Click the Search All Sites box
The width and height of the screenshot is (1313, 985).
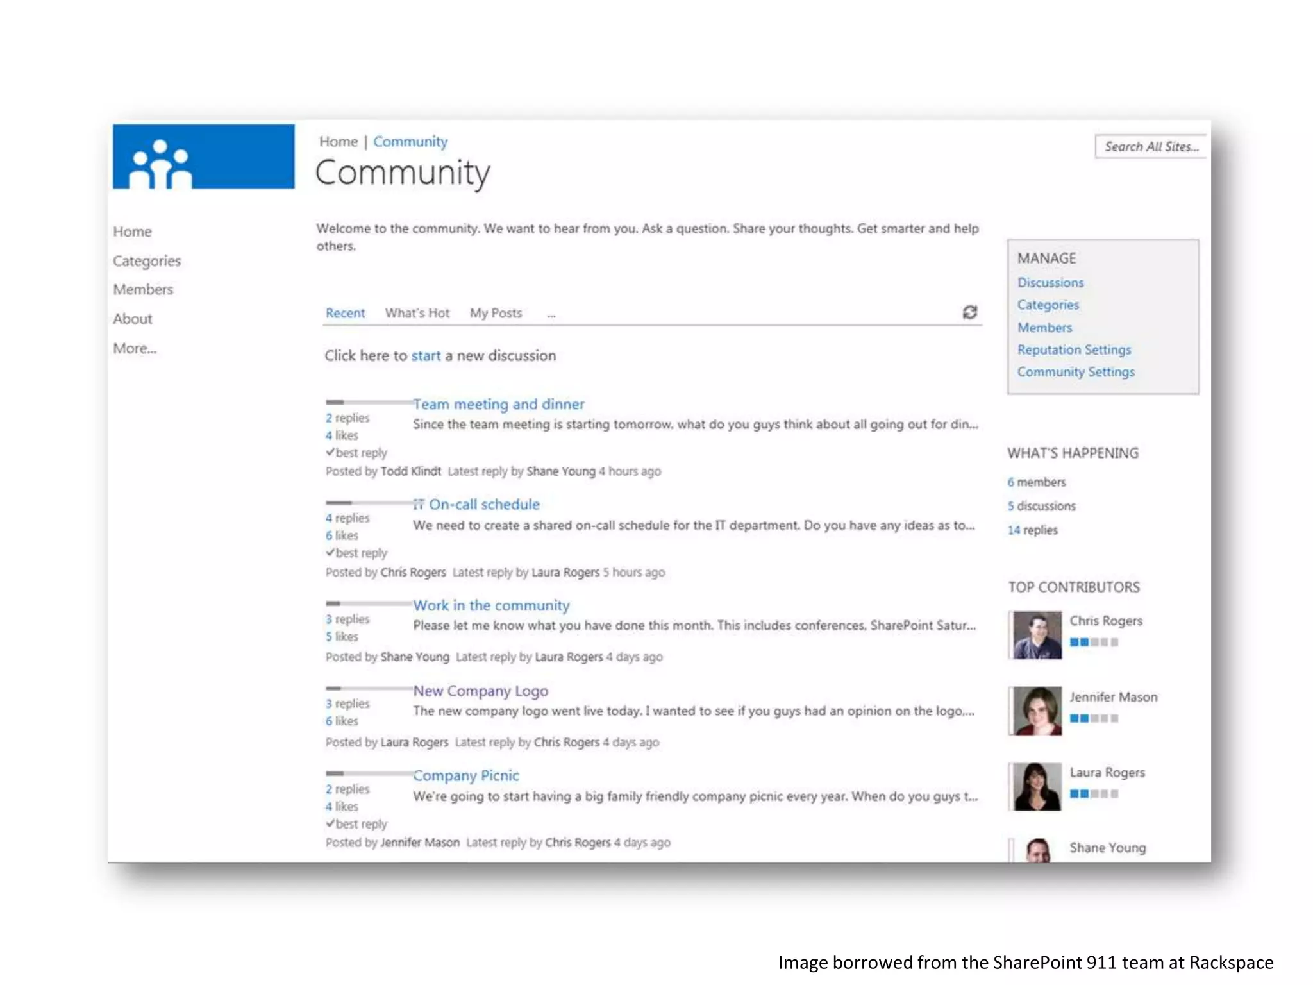[x=1150, y=147]
